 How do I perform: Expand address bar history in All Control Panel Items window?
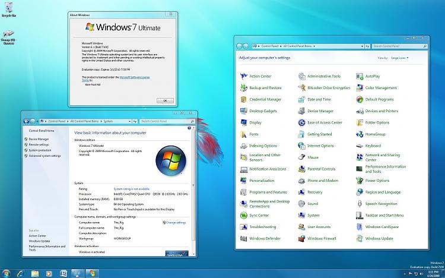tap(362, 46)
